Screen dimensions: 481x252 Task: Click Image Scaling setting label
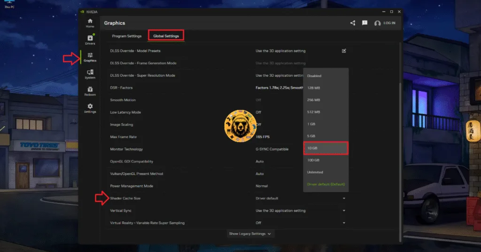click(x=122, y=125)
